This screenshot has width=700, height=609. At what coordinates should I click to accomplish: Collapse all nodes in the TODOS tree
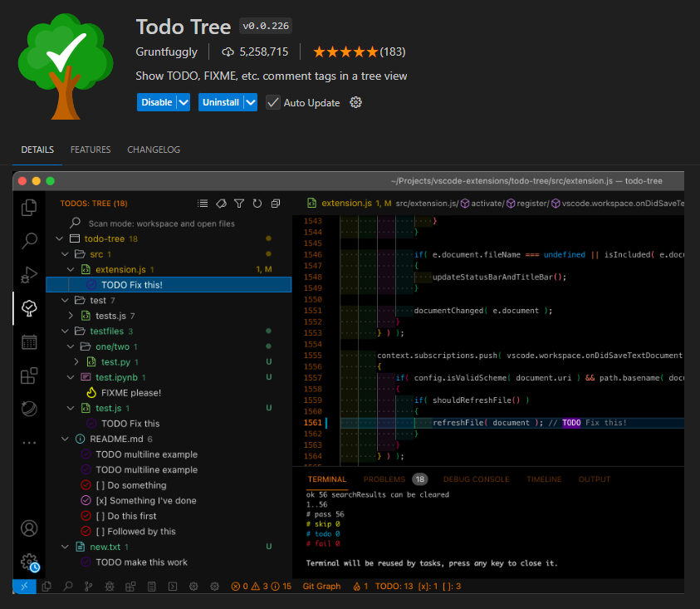276,204
